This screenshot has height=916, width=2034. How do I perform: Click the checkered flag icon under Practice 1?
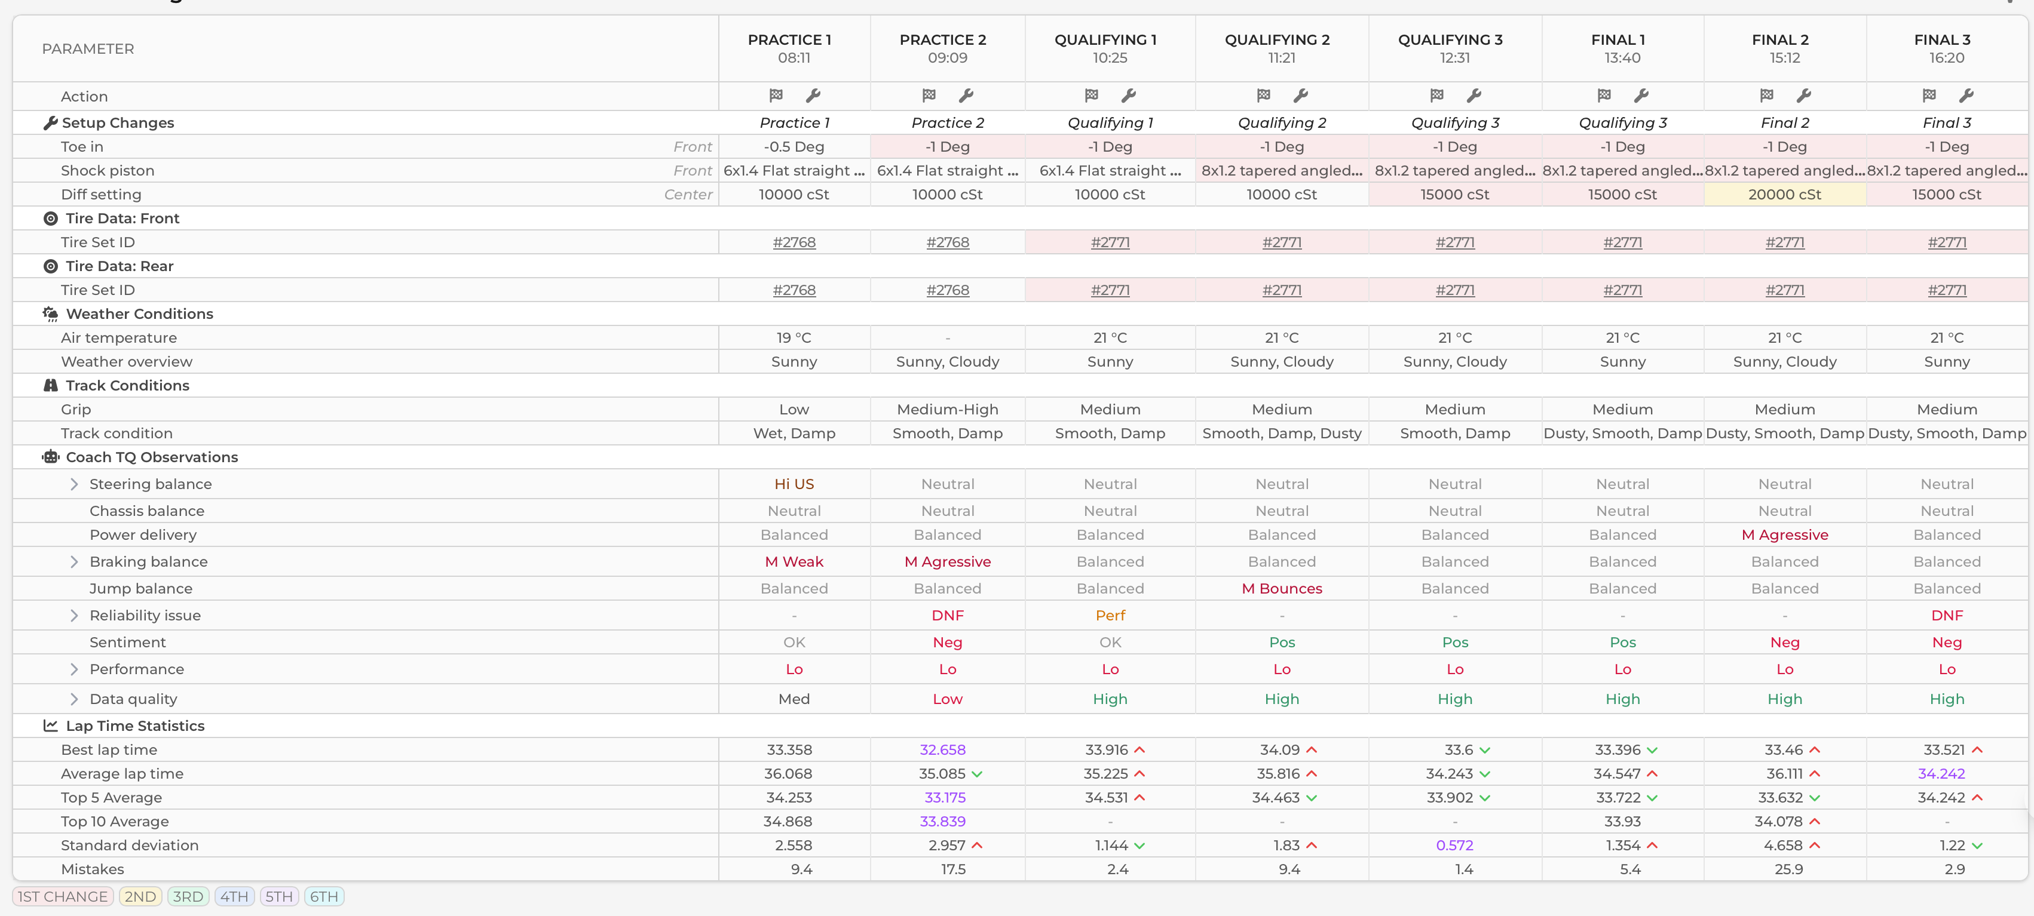(x=776, y=96)
